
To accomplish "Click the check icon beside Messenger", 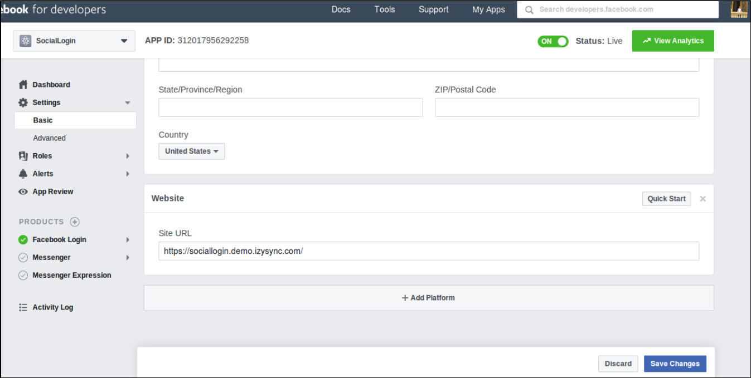I will pyautogui.click(x=23, y=257).
